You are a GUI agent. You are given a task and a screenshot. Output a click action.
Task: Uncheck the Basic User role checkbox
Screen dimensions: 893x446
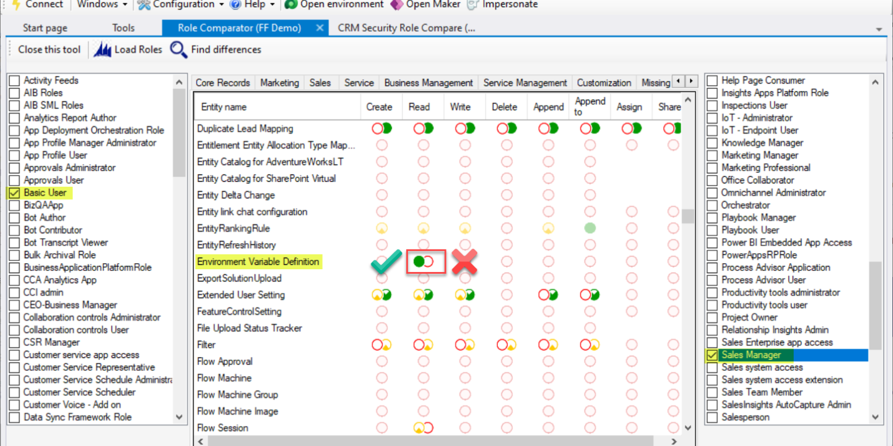coord(15,193)
